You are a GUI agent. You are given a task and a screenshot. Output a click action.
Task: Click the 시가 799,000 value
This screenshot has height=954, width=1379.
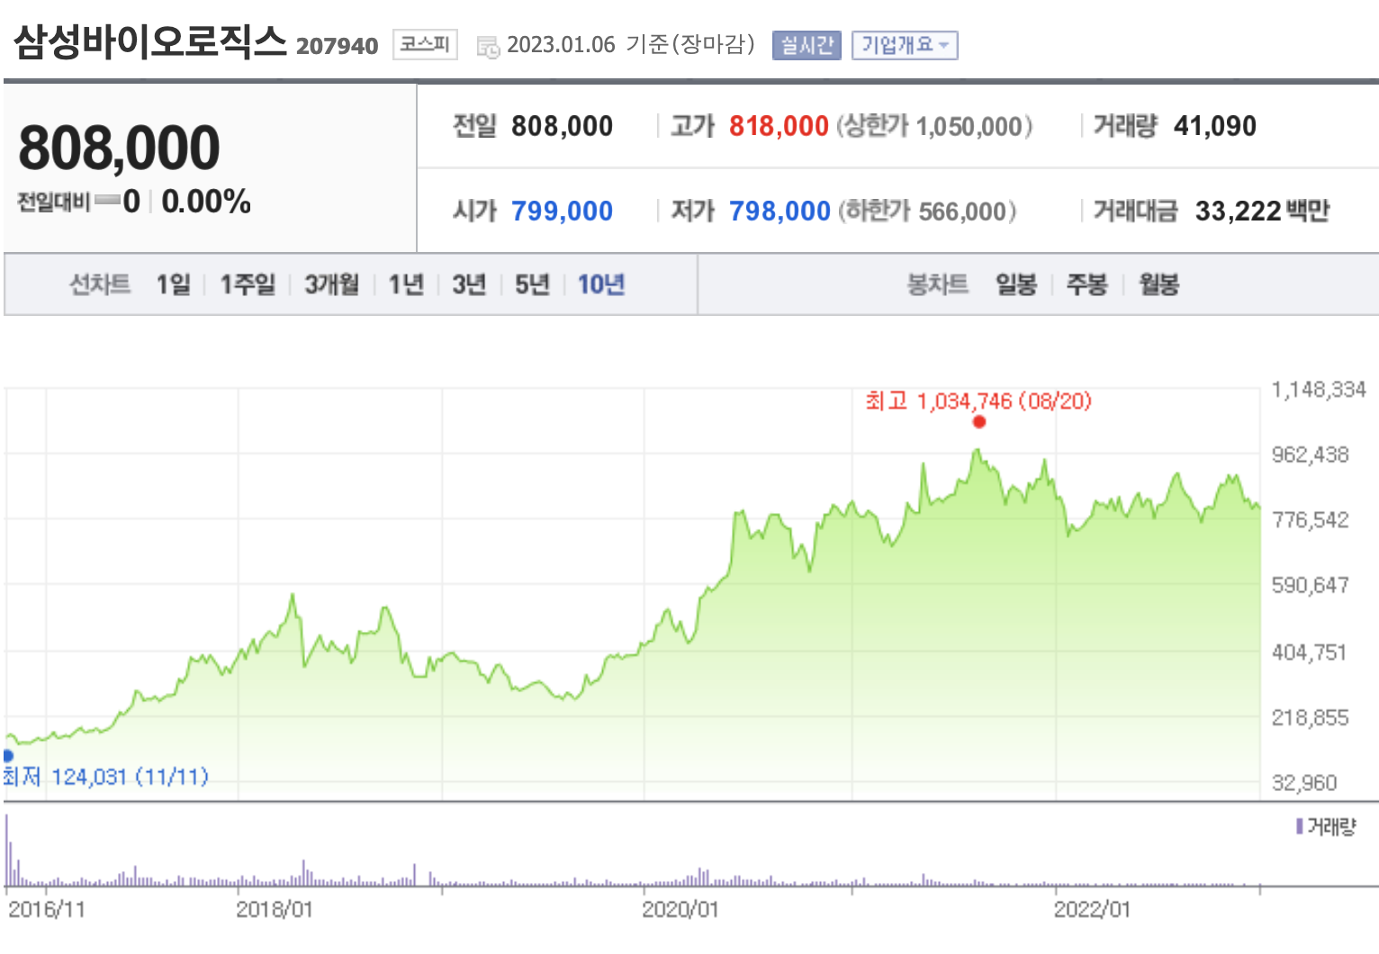point(562,211)
